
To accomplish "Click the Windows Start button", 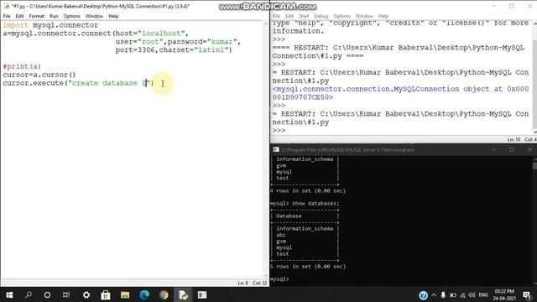I will point(9,294).
